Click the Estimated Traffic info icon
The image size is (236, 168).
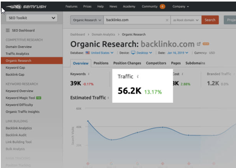108,98
